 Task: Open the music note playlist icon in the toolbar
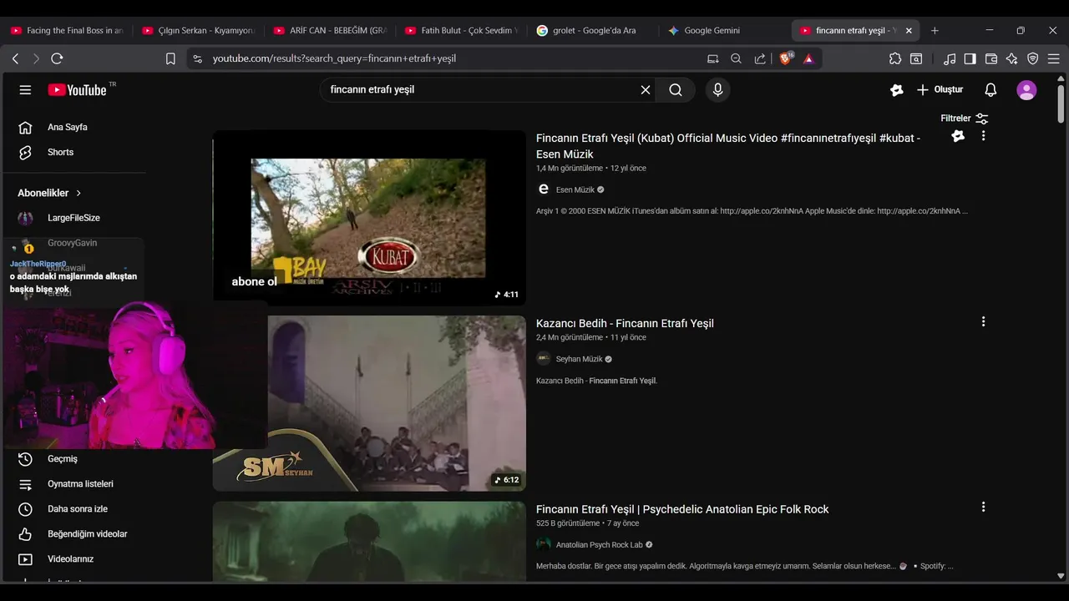[950, 58]
